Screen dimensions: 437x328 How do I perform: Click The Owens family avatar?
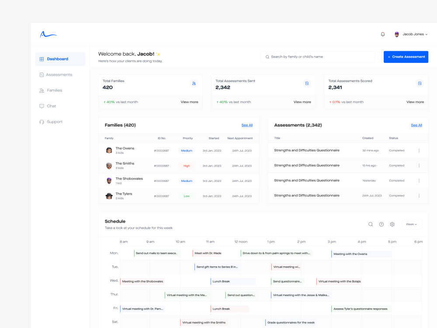[109, 150]
